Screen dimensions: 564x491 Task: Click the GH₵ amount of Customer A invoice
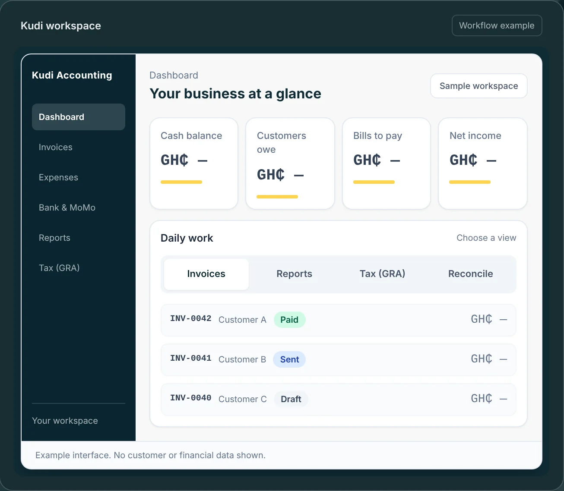tap(489, 319)
